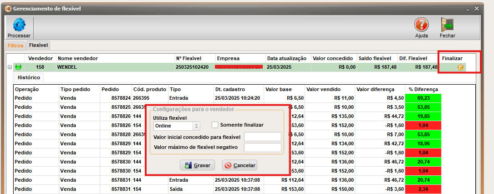Open the Histórico tab
This screenshot has width=494, height=194.
[x=28, y=77]
